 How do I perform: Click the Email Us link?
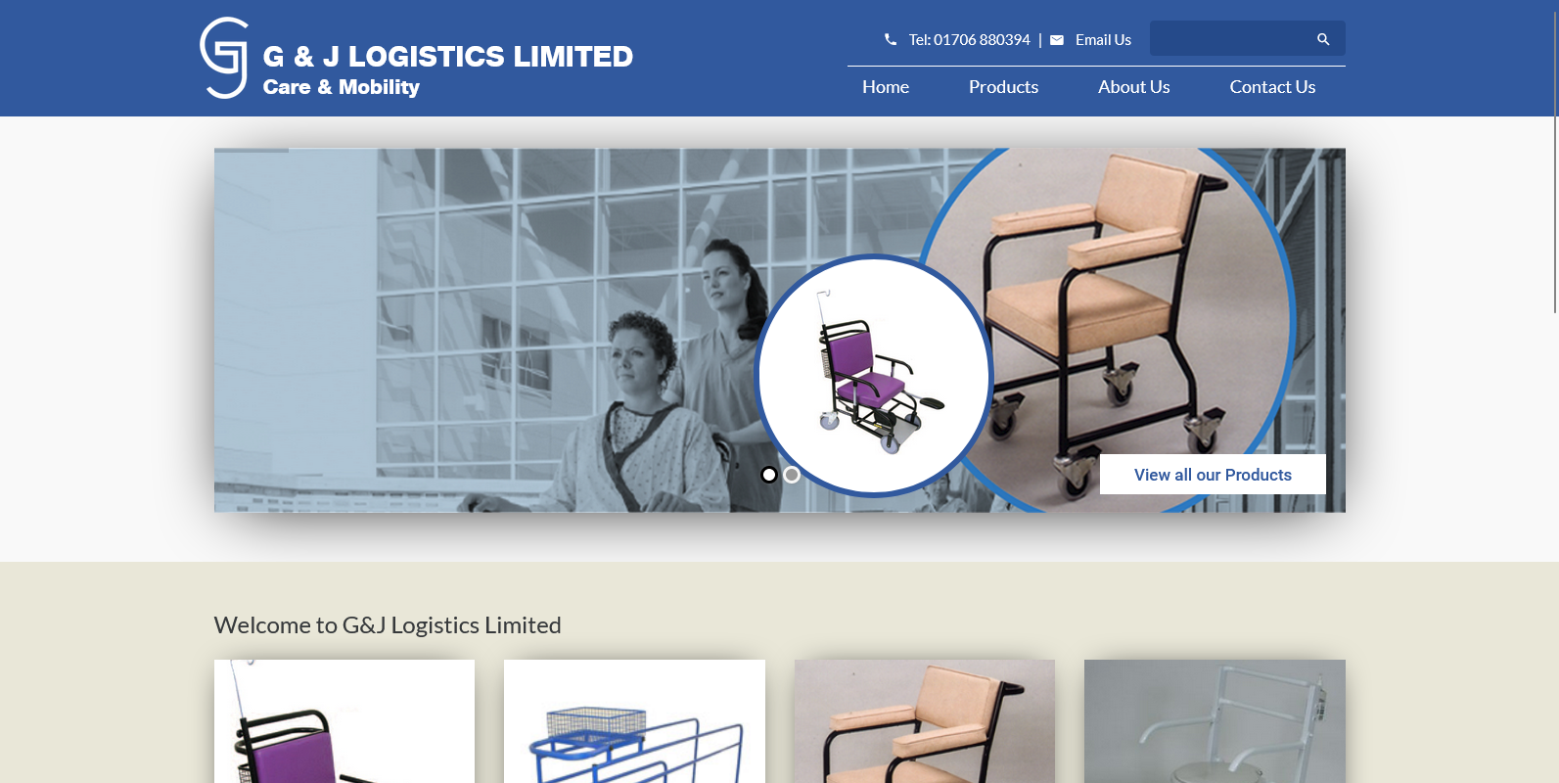click(x=1103, y=40)
